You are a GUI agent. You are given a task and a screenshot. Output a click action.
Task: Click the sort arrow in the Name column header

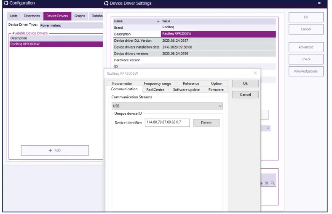coord(158,21)
